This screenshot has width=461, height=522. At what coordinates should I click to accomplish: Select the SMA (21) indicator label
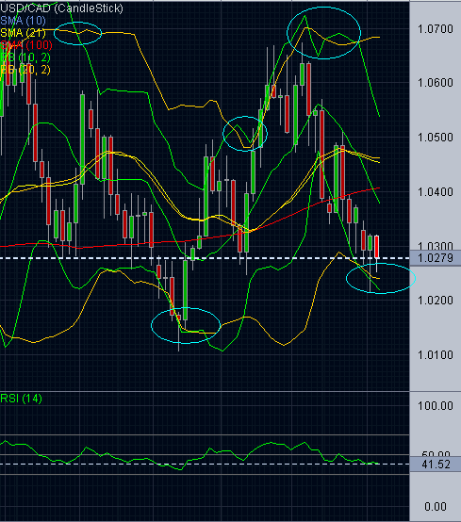(x=23, y=33)
